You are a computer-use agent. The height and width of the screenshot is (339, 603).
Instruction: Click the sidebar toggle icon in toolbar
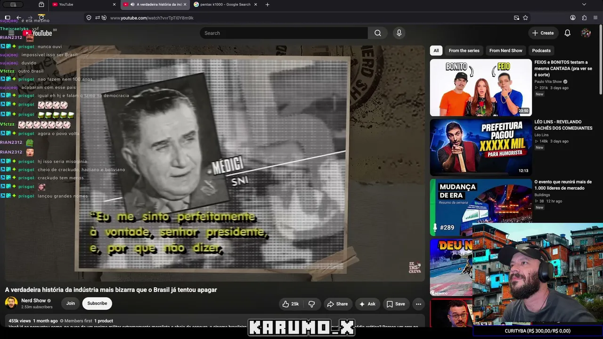click(8, 18)
